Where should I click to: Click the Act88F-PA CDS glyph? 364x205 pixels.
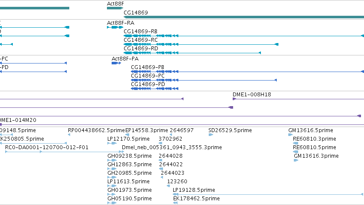point(116,63)
